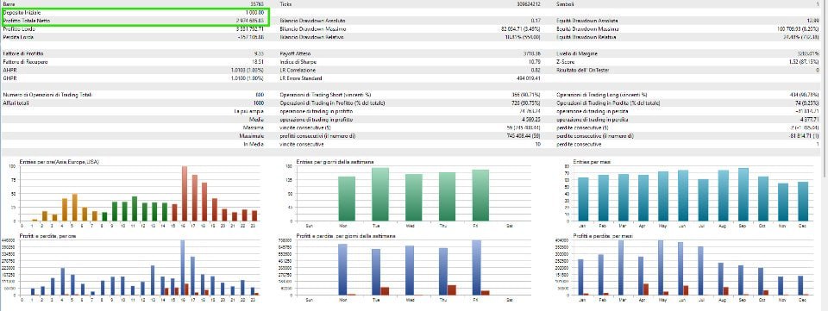The width and height of the screenshot is (828, 311).
Task: Select the Livello di Margine label
Action: coord(576,53)
